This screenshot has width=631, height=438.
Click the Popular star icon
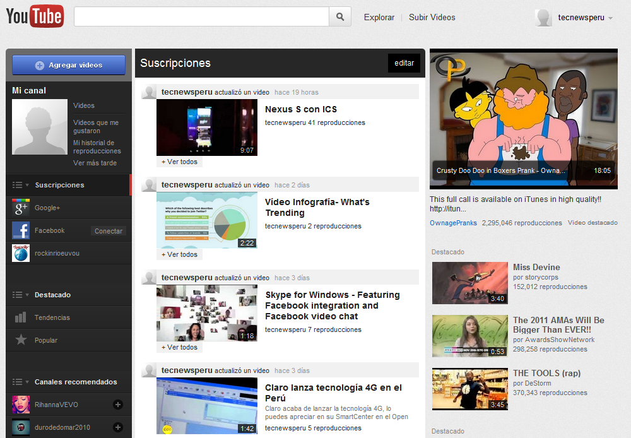(x=21, y=340)
